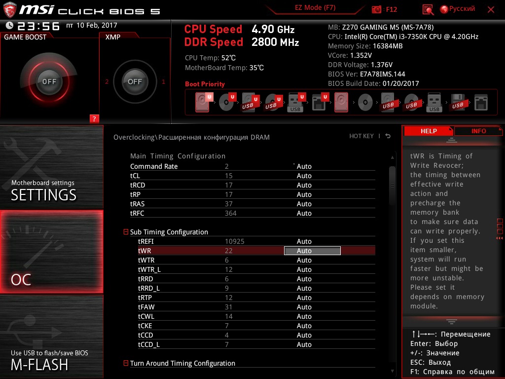Click the red globe language icon
This screenshot has height=379, width=505.
444,9
